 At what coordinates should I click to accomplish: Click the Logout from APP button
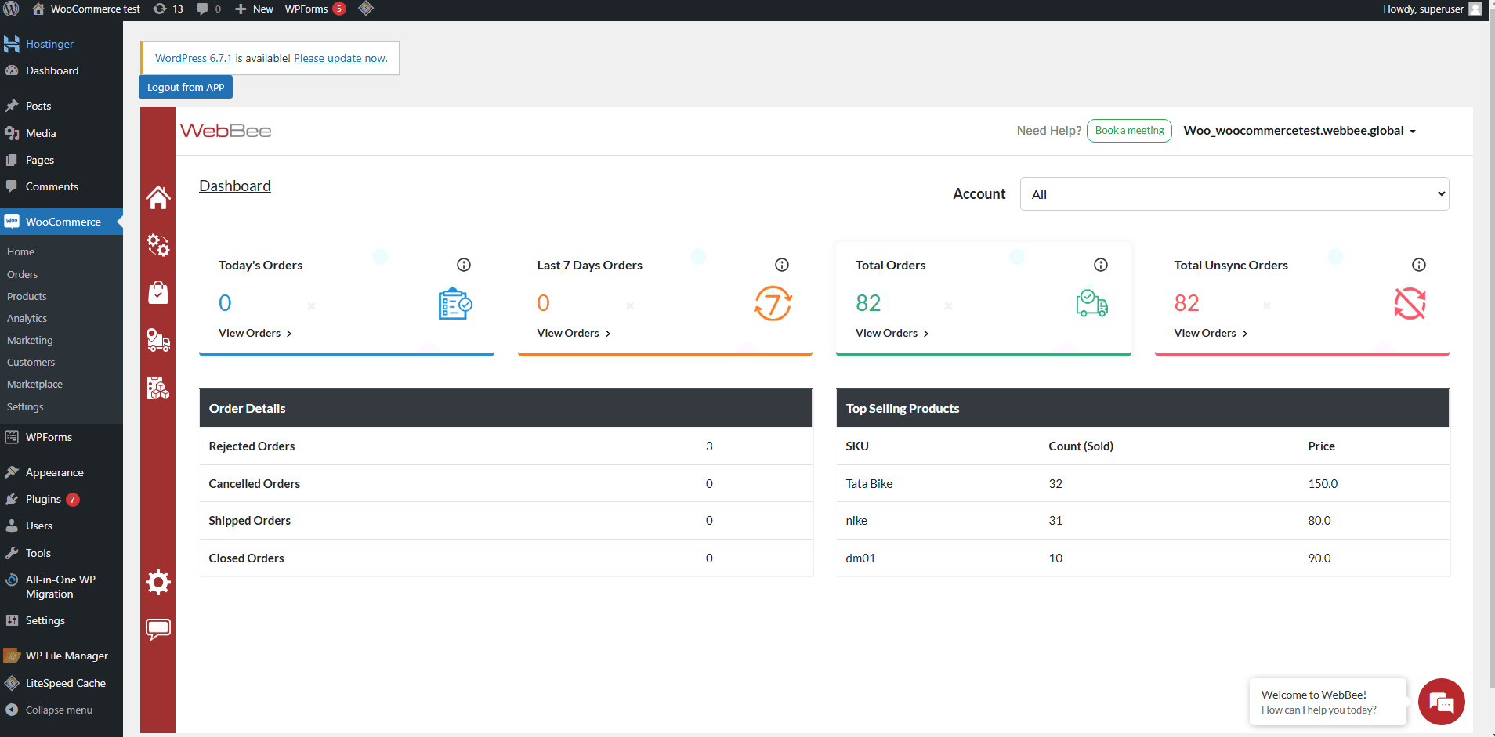click(x=186, y=87)
